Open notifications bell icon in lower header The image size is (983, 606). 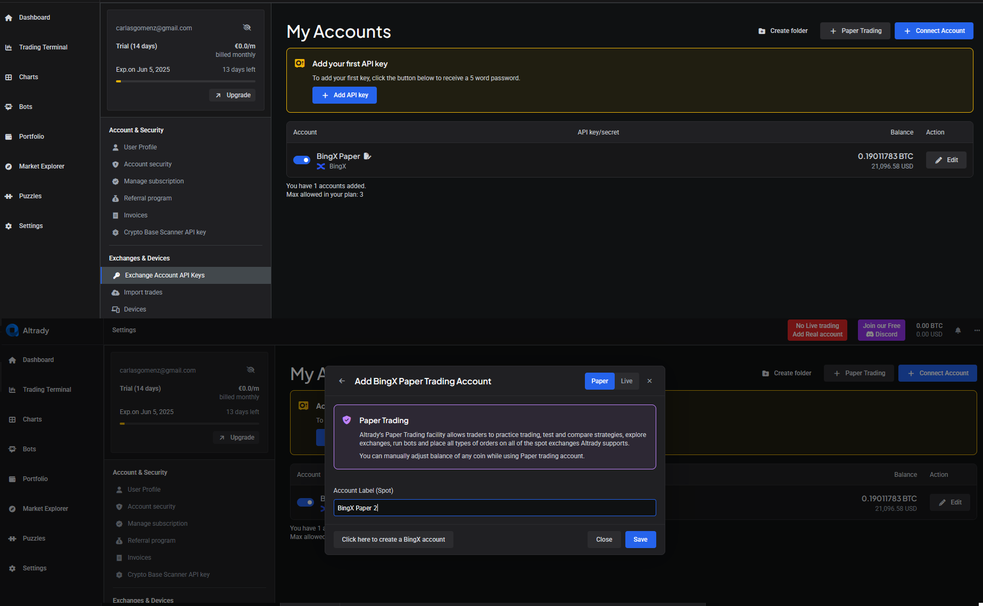tap(958, 330)
